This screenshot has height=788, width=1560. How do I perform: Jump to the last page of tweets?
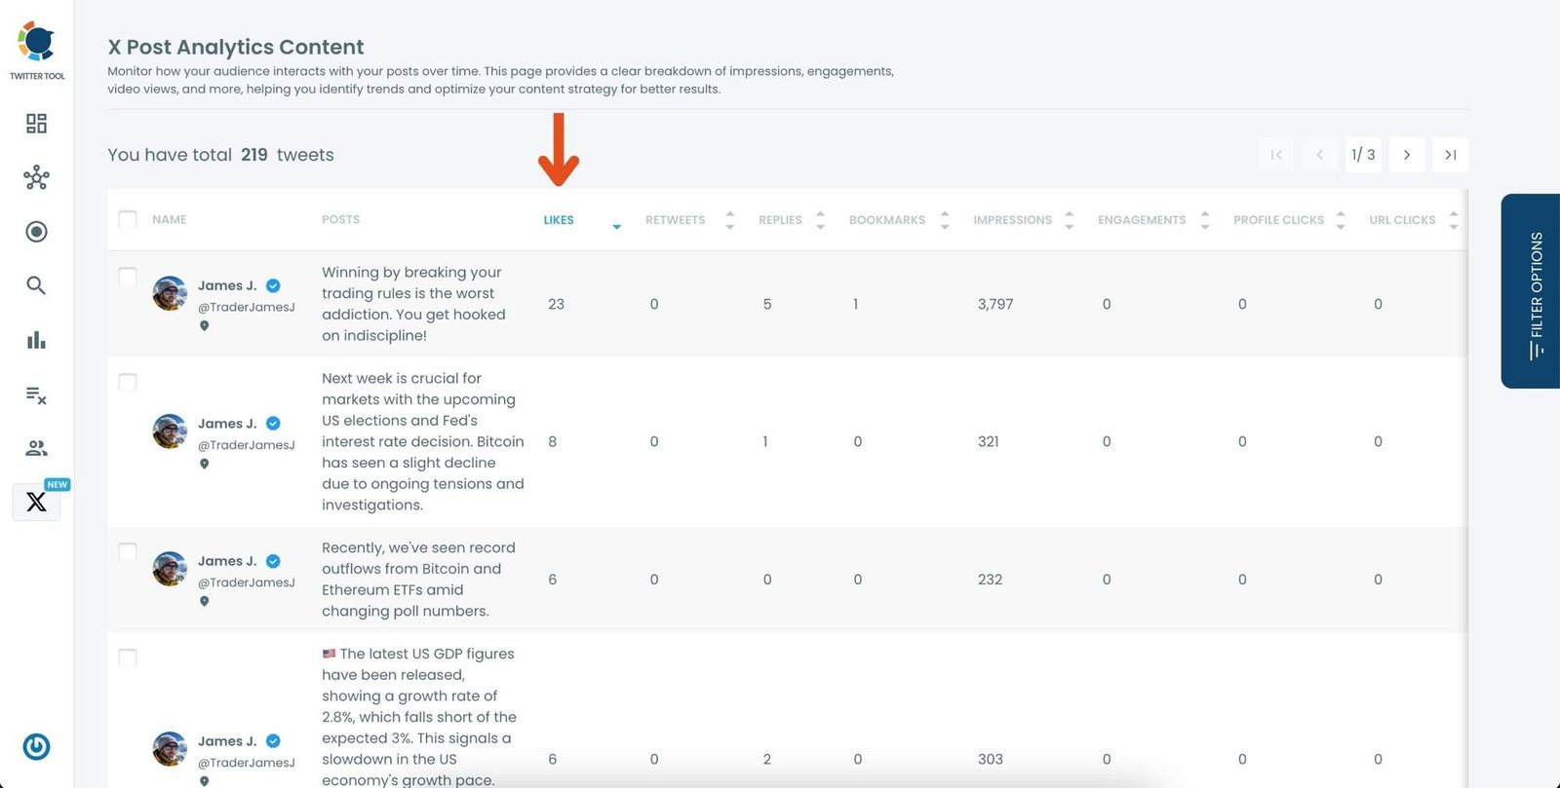[x=1450, y=155]
